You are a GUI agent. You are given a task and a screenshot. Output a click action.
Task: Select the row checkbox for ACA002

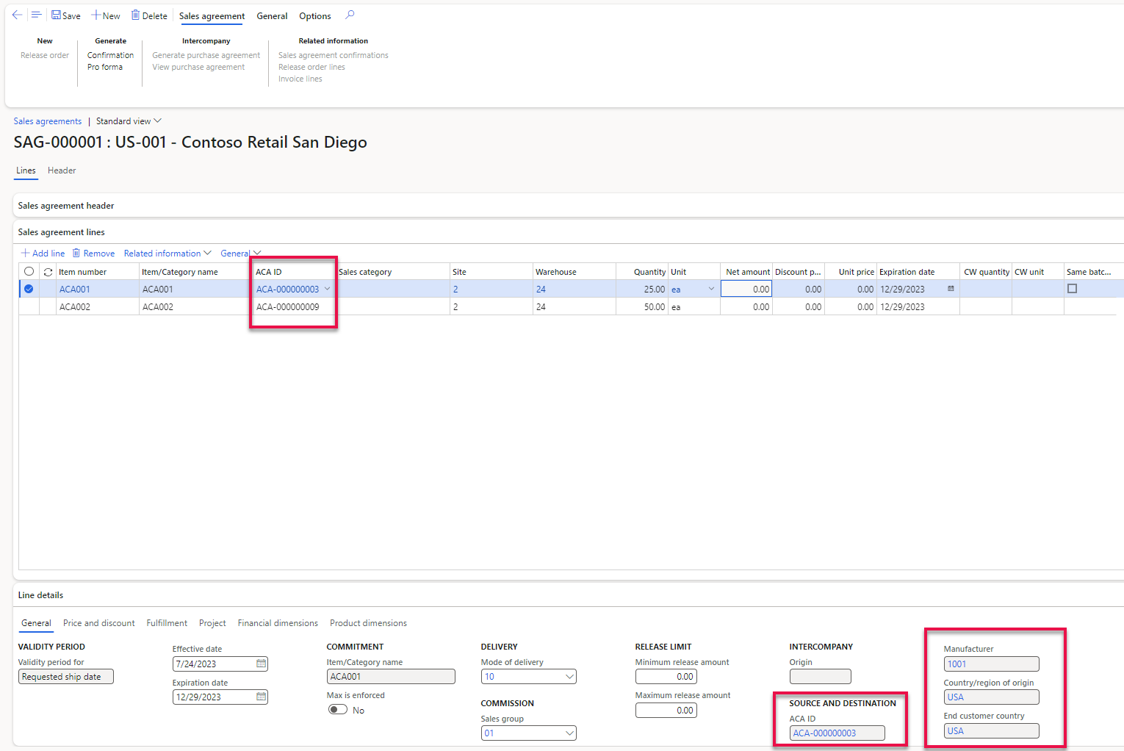(x=29, y=306)
